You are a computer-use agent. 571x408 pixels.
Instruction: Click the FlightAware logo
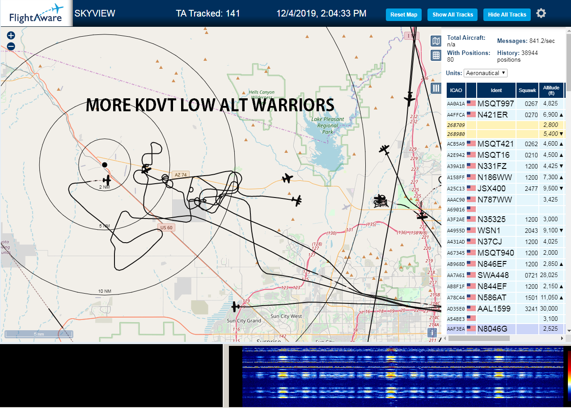point(36,13)
